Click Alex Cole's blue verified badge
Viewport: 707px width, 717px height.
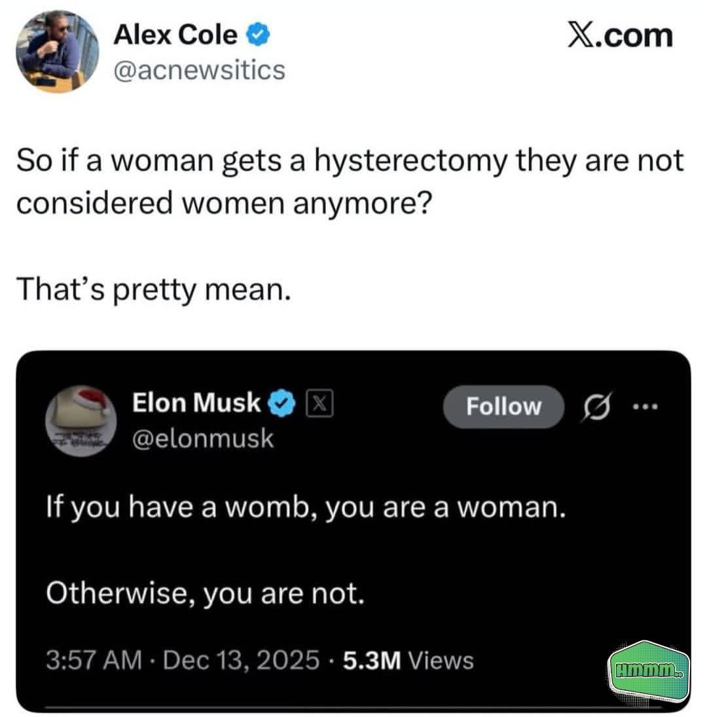click(259, 35)
